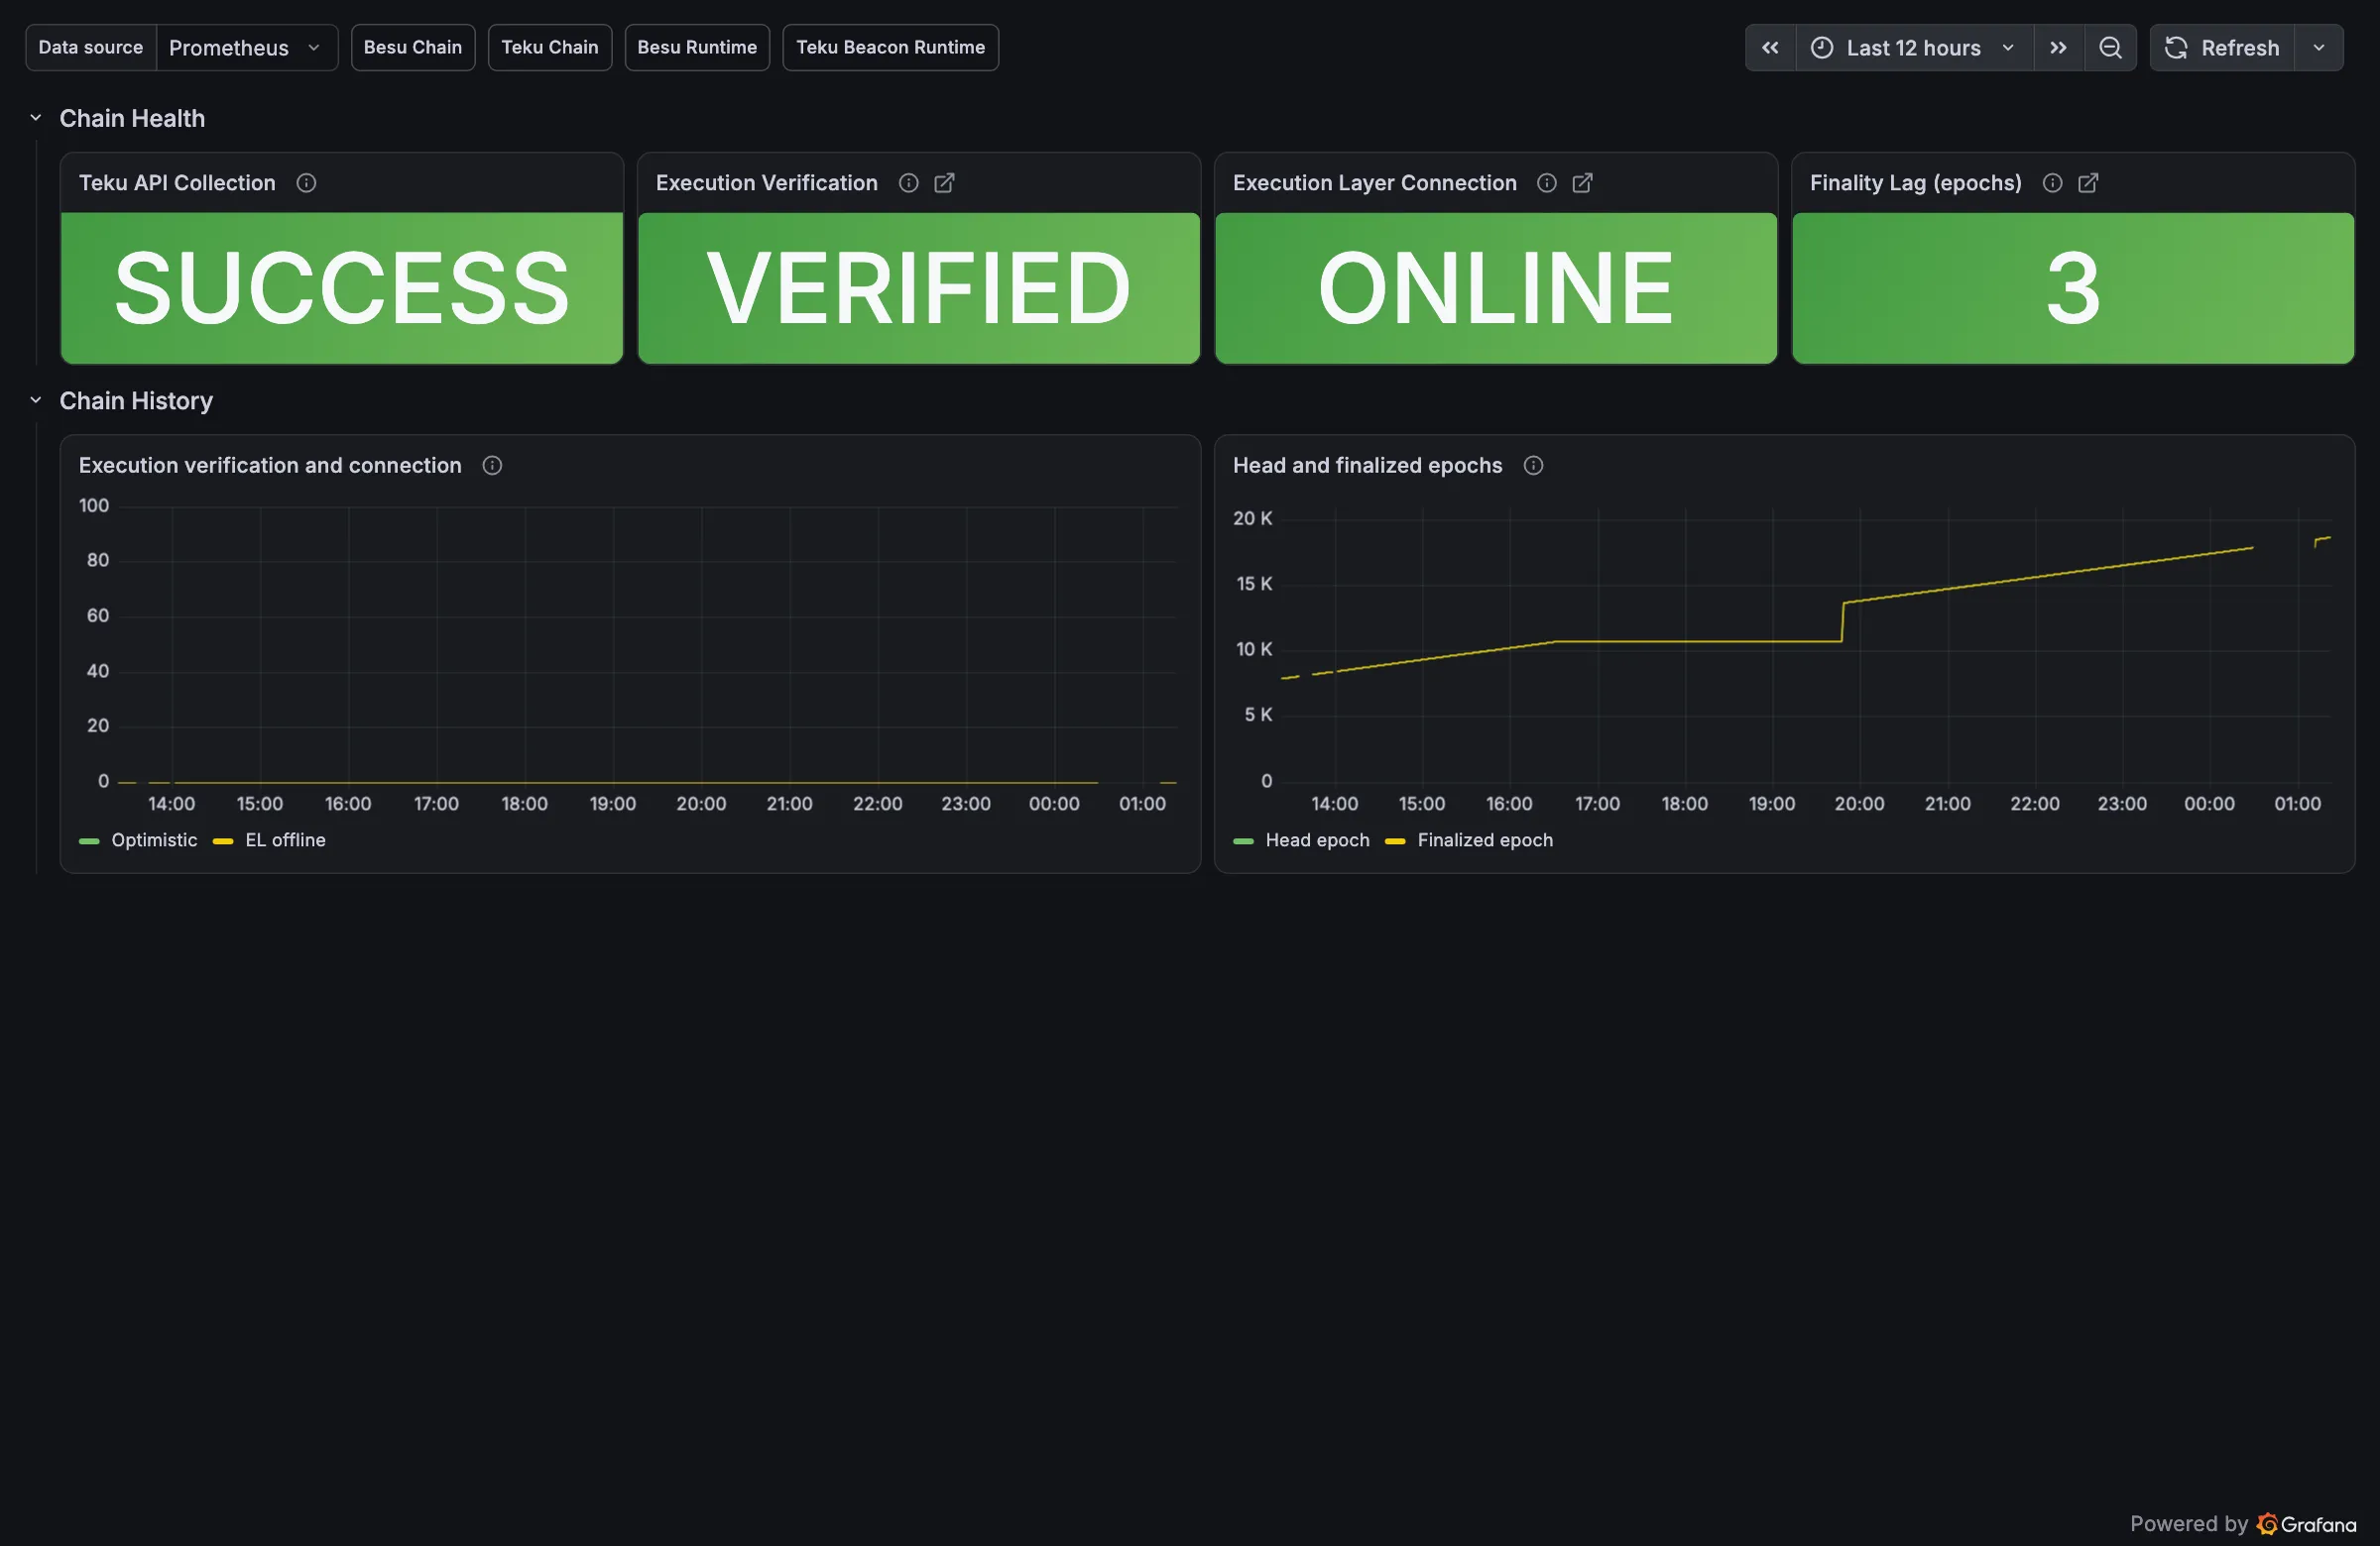
Task: Click the ONLINE stat panel value
Action: pyautogui.click(x=1496, y=287)
